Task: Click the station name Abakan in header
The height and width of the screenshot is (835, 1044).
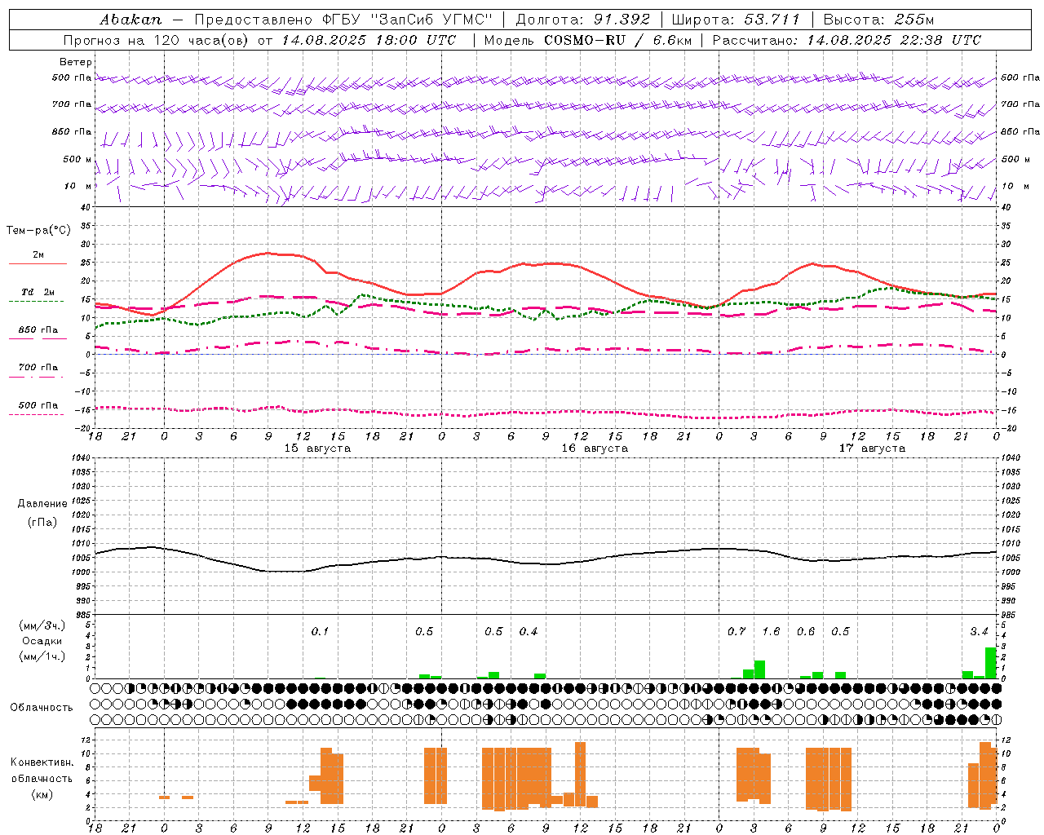Action: 130,19
